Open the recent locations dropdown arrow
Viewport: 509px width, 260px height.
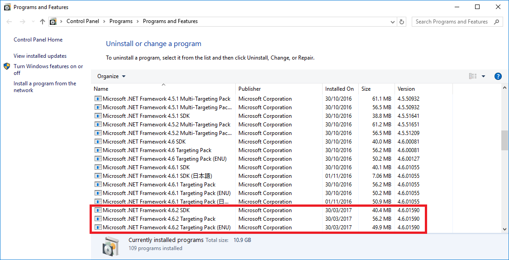point(33,22)
